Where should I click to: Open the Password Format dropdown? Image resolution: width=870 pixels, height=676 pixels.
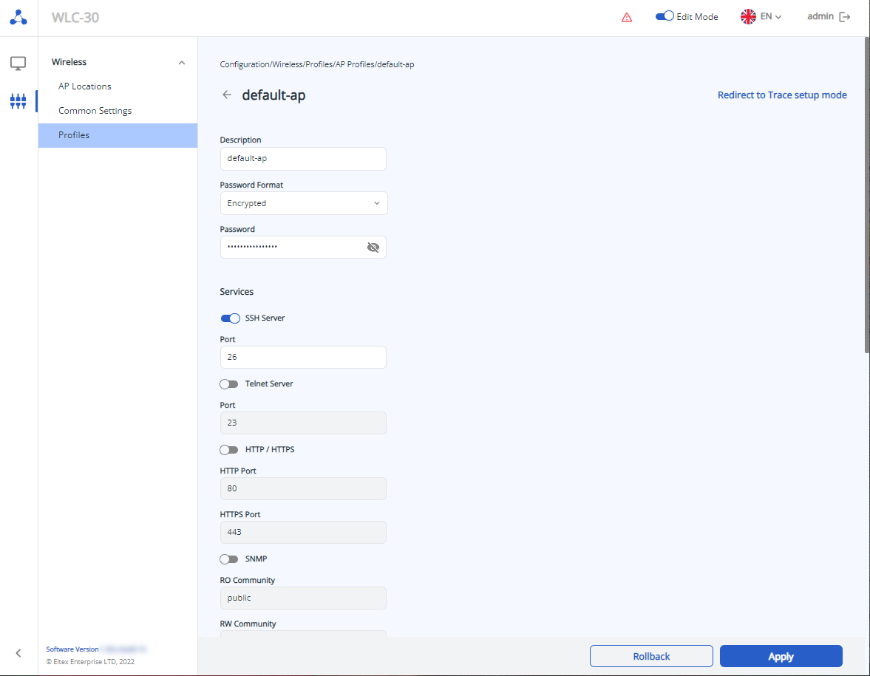pyautogui.click(x=303, y=203)
